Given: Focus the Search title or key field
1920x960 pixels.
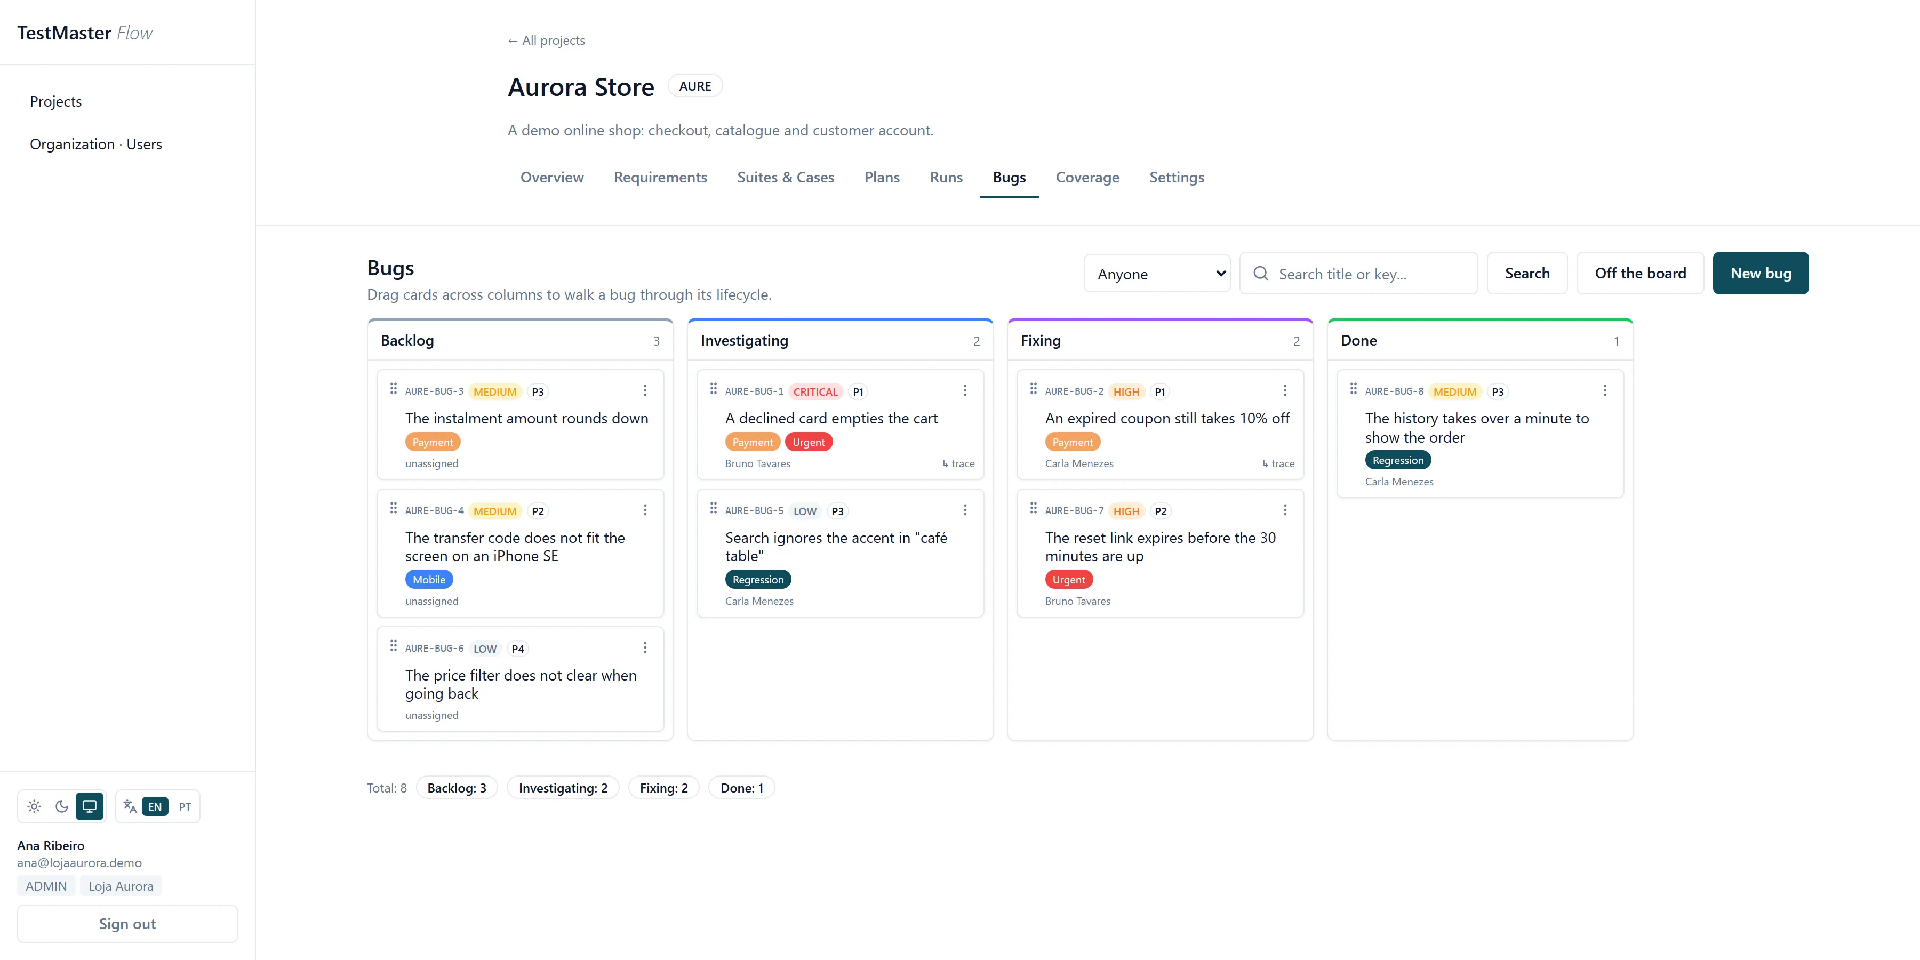Looking at the screenshot, I should [1358, 274].
